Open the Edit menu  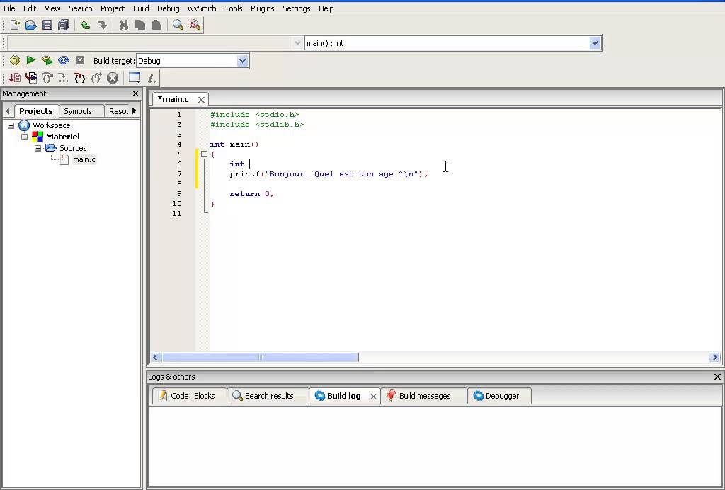click(x=30, y=8)
